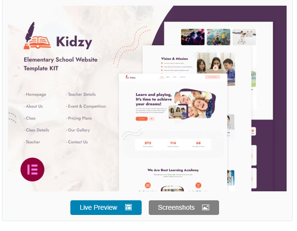Screen dimensions: 297x231
Task: Click the Kidzy quill and book logo
Action: (x=37, y=36)
